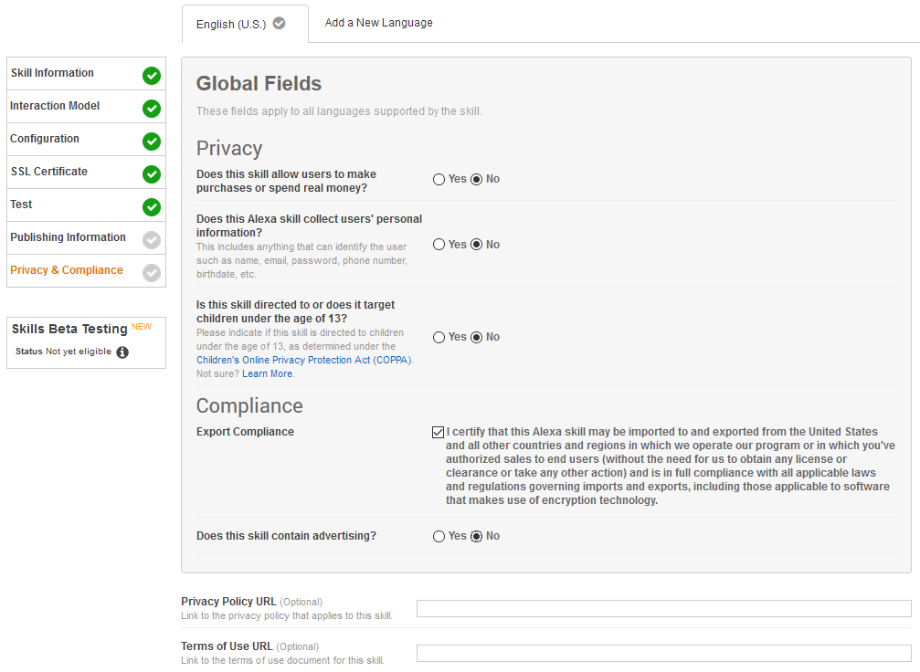This screenshot has height=672, width=920.
Task: Click the Terms of Use URL label
Action: [227, 646]
